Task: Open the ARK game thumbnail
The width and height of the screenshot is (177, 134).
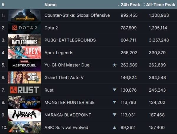Action: (24, 128)
